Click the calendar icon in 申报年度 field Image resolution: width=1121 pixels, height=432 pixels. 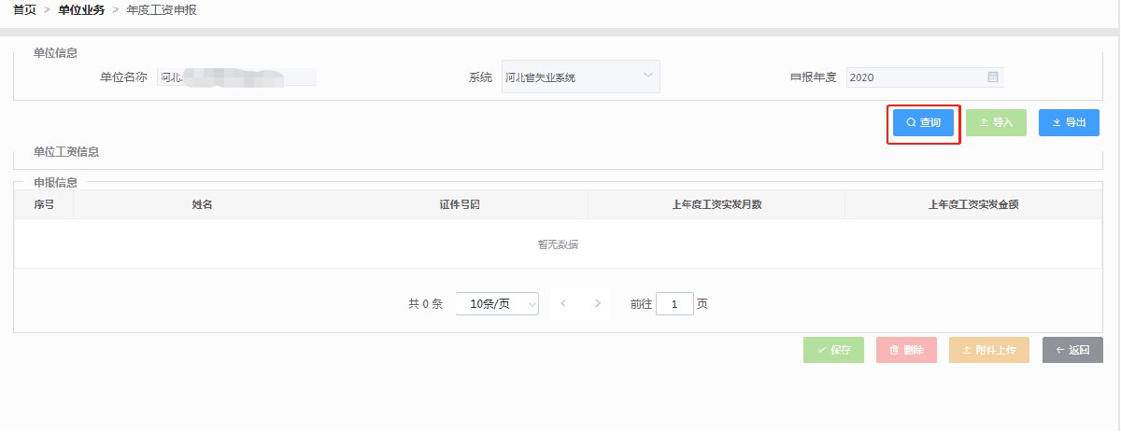(x=993, y=77)
